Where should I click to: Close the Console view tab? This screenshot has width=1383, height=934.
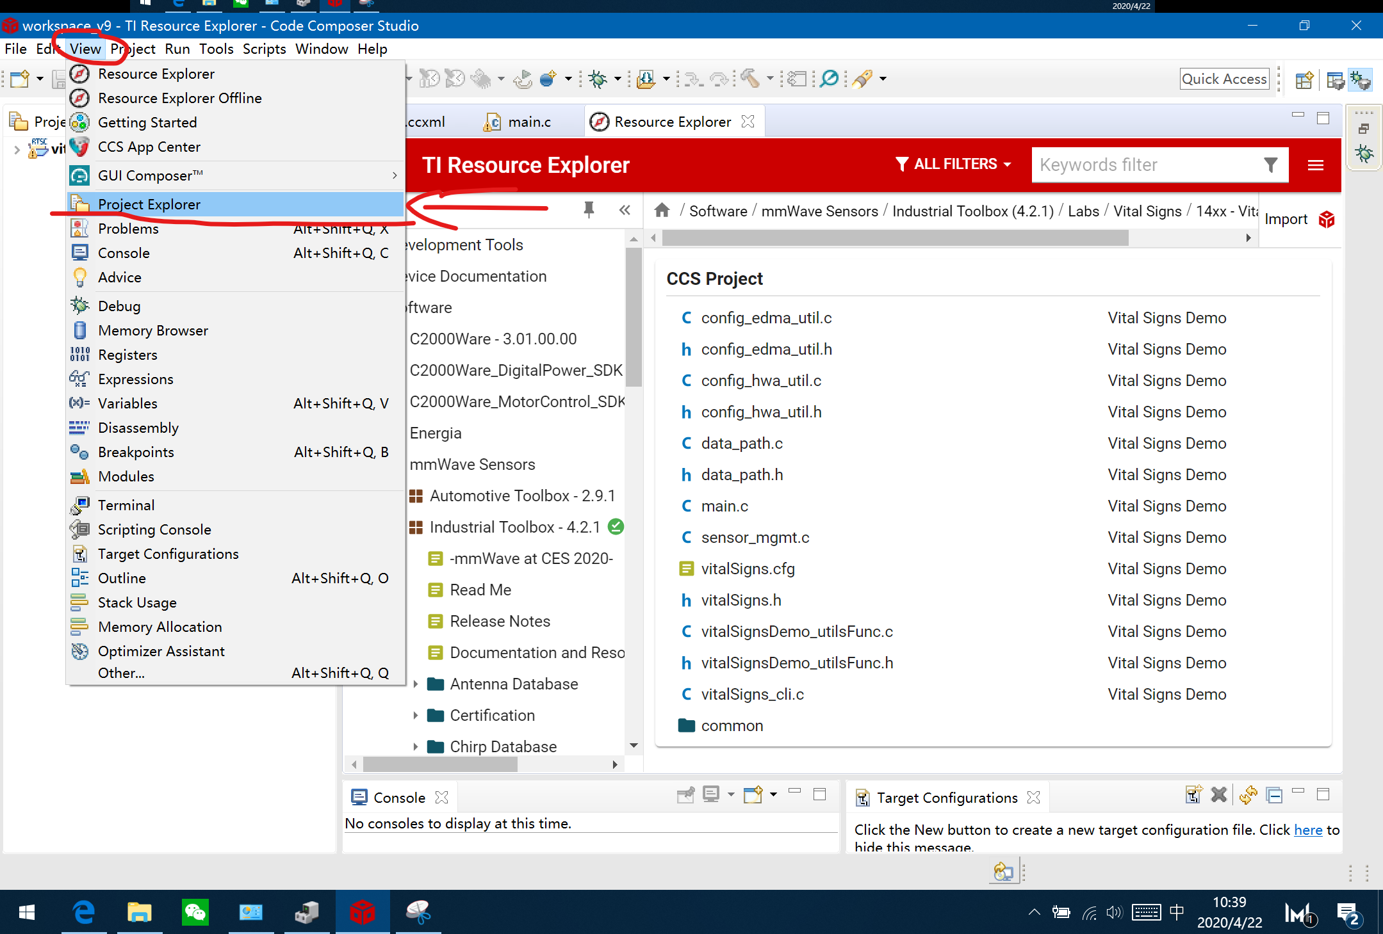click(441, 797)
